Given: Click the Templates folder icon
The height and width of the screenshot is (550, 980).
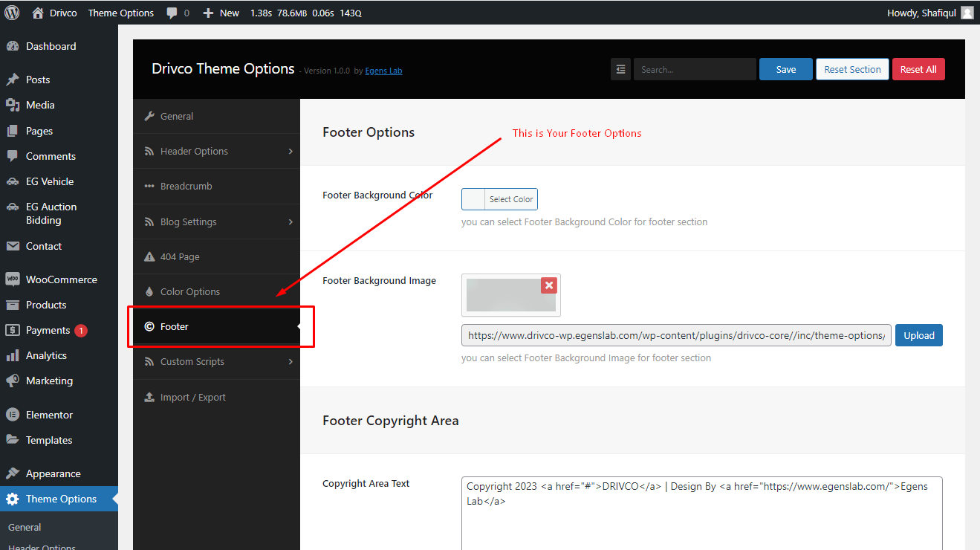Looking at the screenshot, I should tap(12, 440).
